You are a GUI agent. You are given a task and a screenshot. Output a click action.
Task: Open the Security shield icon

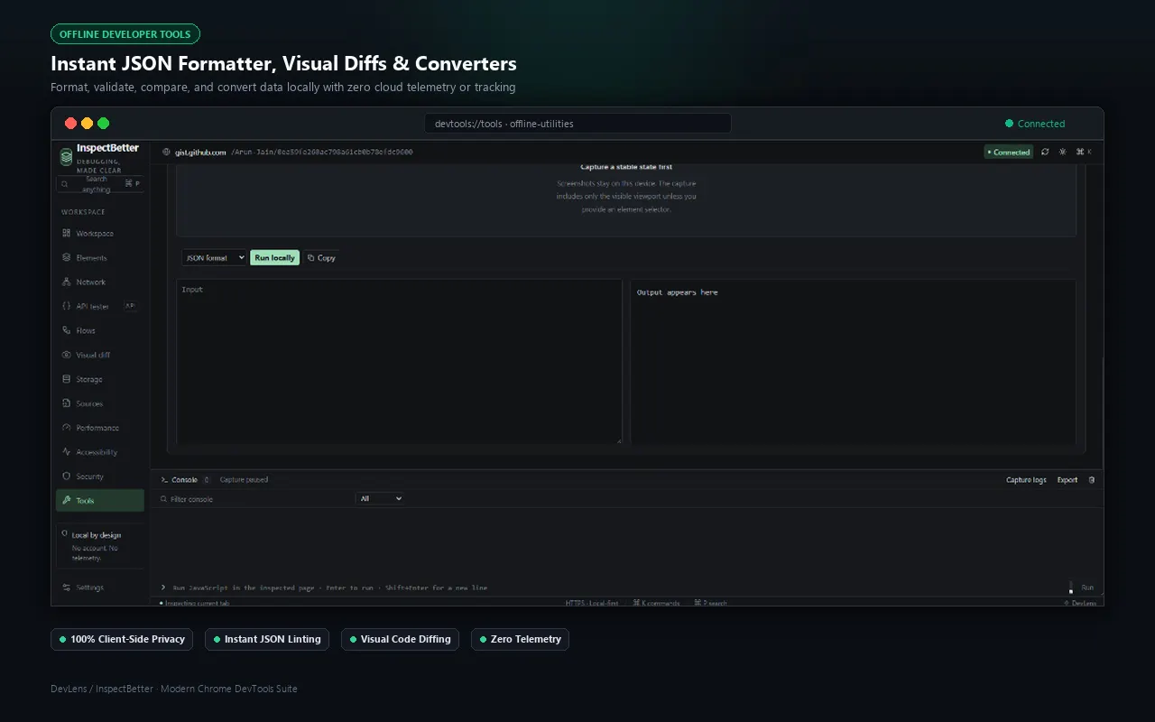point(67,477)
